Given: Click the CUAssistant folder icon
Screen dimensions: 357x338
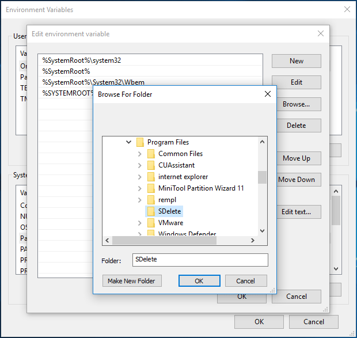Looking at the screenshot, I should (x=151, y=165).
